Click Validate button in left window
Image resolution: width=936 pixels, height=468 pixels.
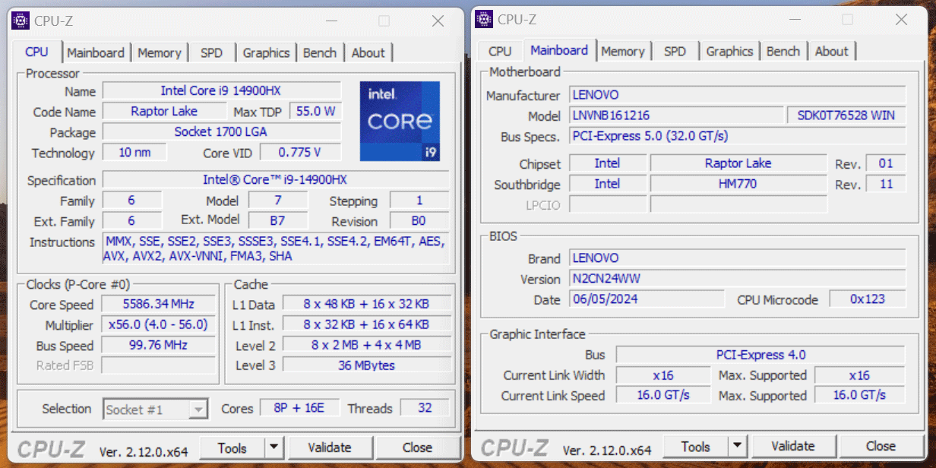click(330, 447)
